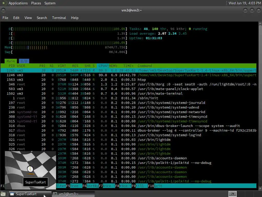
Task: Select process row with PID 1246
Action: click(x=128, y=75)
